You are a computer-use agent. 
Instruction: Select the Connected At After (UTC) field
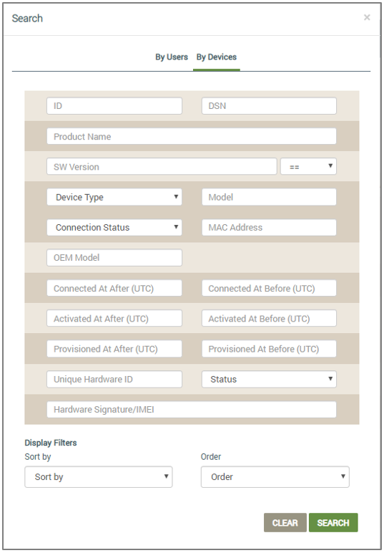pyautogui.click(x=114, y=288)
